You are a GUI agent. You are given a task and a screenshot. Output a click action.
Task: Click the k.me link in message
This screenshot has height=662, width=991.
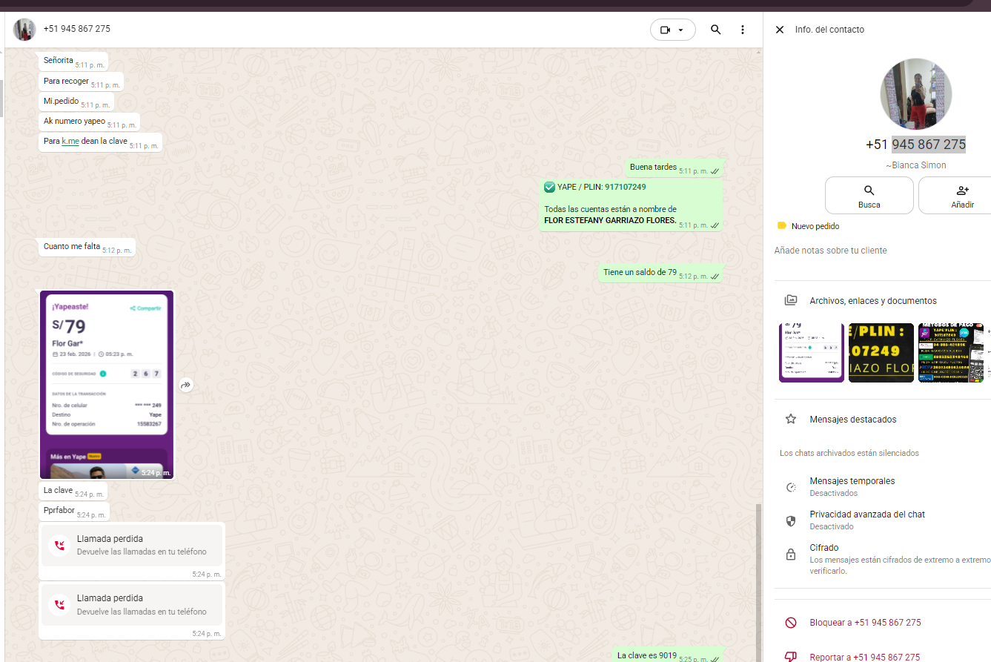pos(70,141)
